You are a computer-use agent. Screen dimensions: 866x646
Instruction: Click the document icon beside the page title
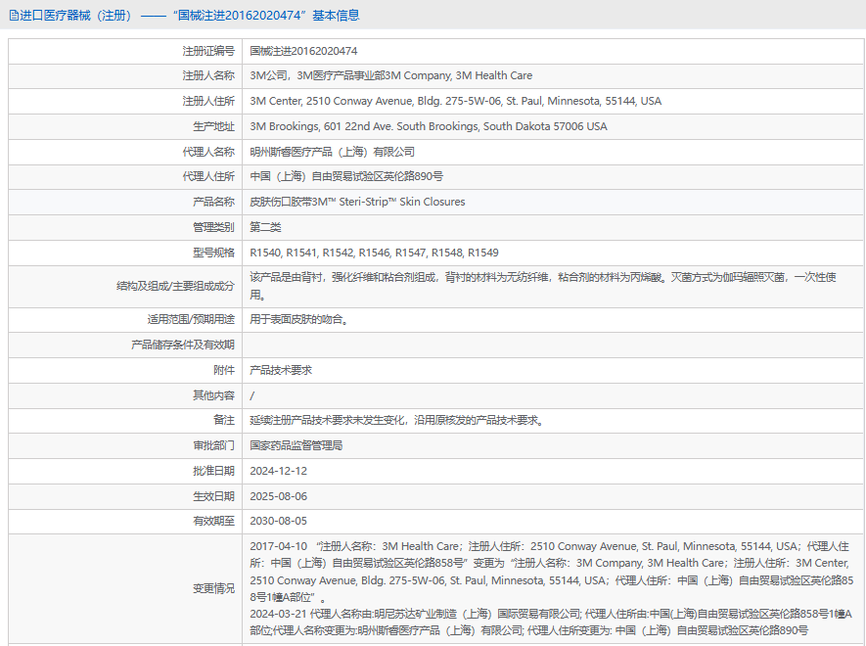pyautogui.click(x=14, y=16)
